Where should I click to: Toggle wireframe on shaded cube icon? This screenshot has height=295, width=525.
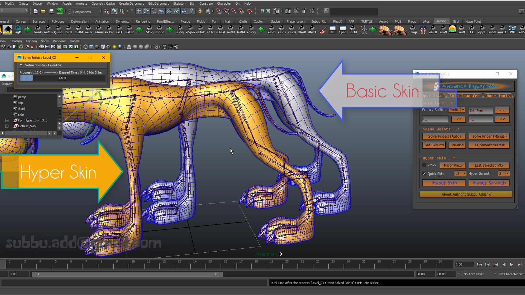coord(103,47)
